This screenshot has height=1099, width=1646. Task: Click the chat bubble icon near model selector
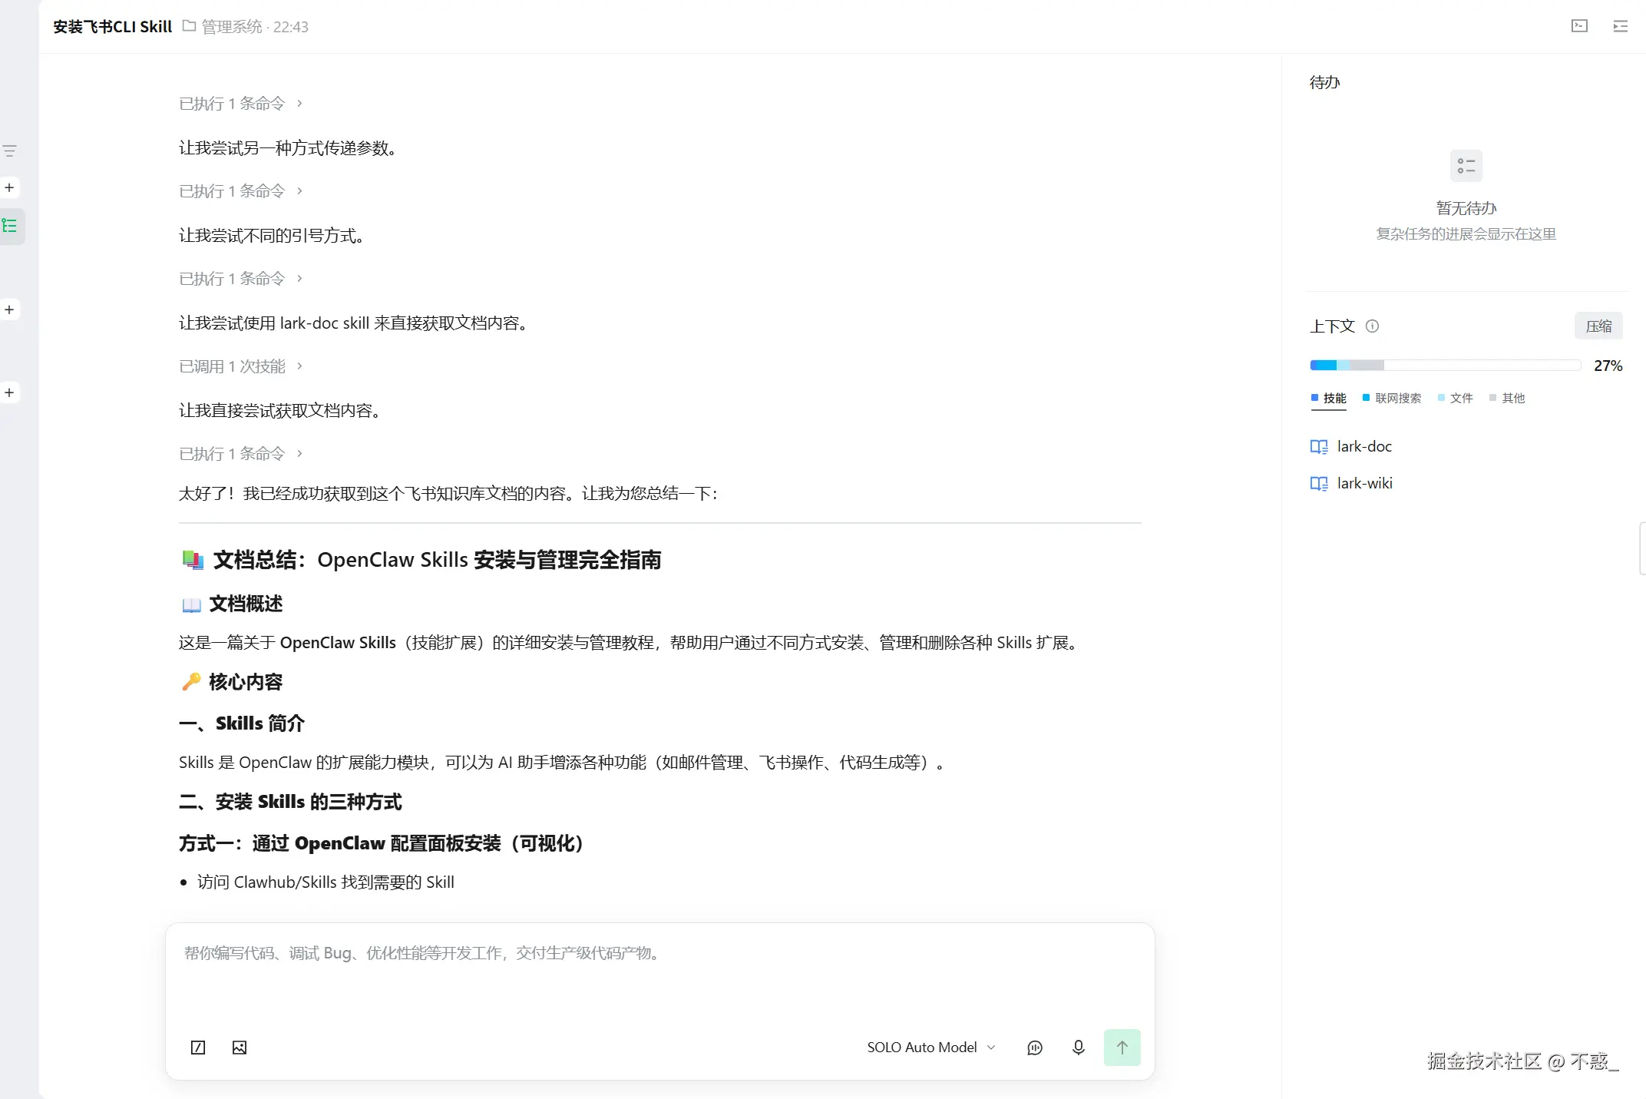coord(1035,1048)
